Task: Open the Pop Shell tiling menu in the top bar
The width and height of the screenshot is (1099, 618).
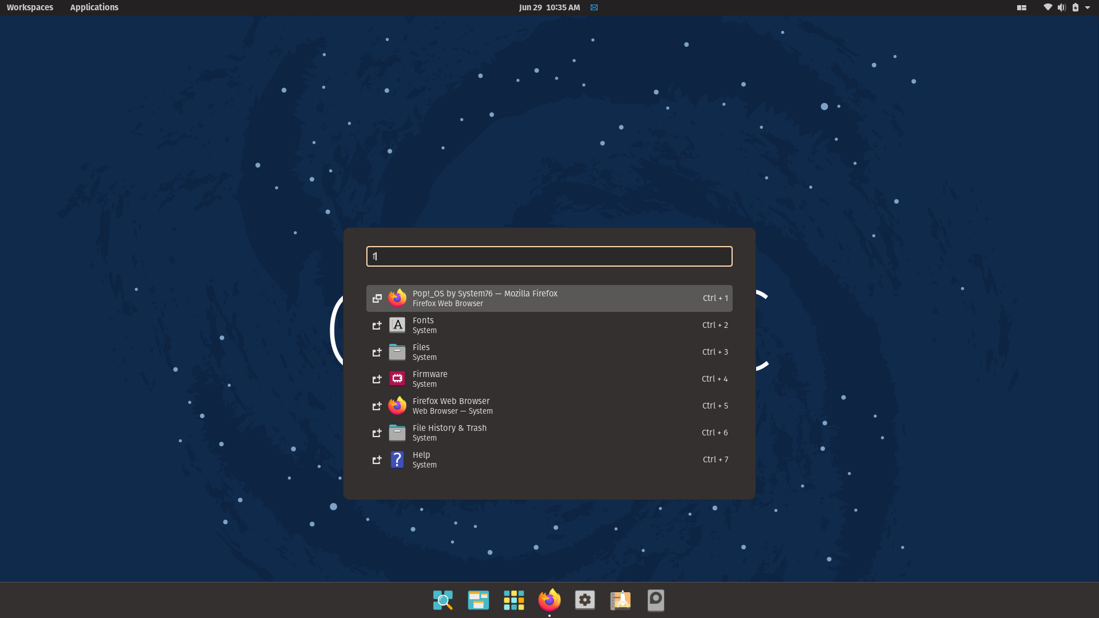Action: click(x=1021, y=7)
